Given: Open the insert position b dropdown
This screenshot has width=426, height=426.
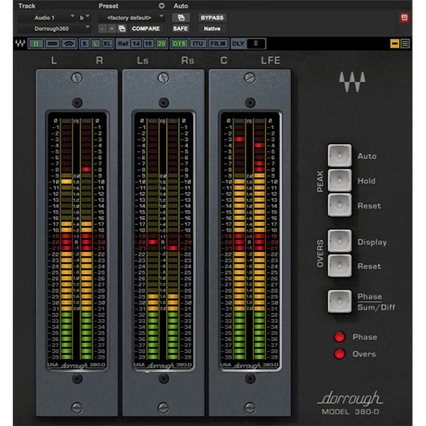Looking at the screenshot, I should click(x=84, y=18).
